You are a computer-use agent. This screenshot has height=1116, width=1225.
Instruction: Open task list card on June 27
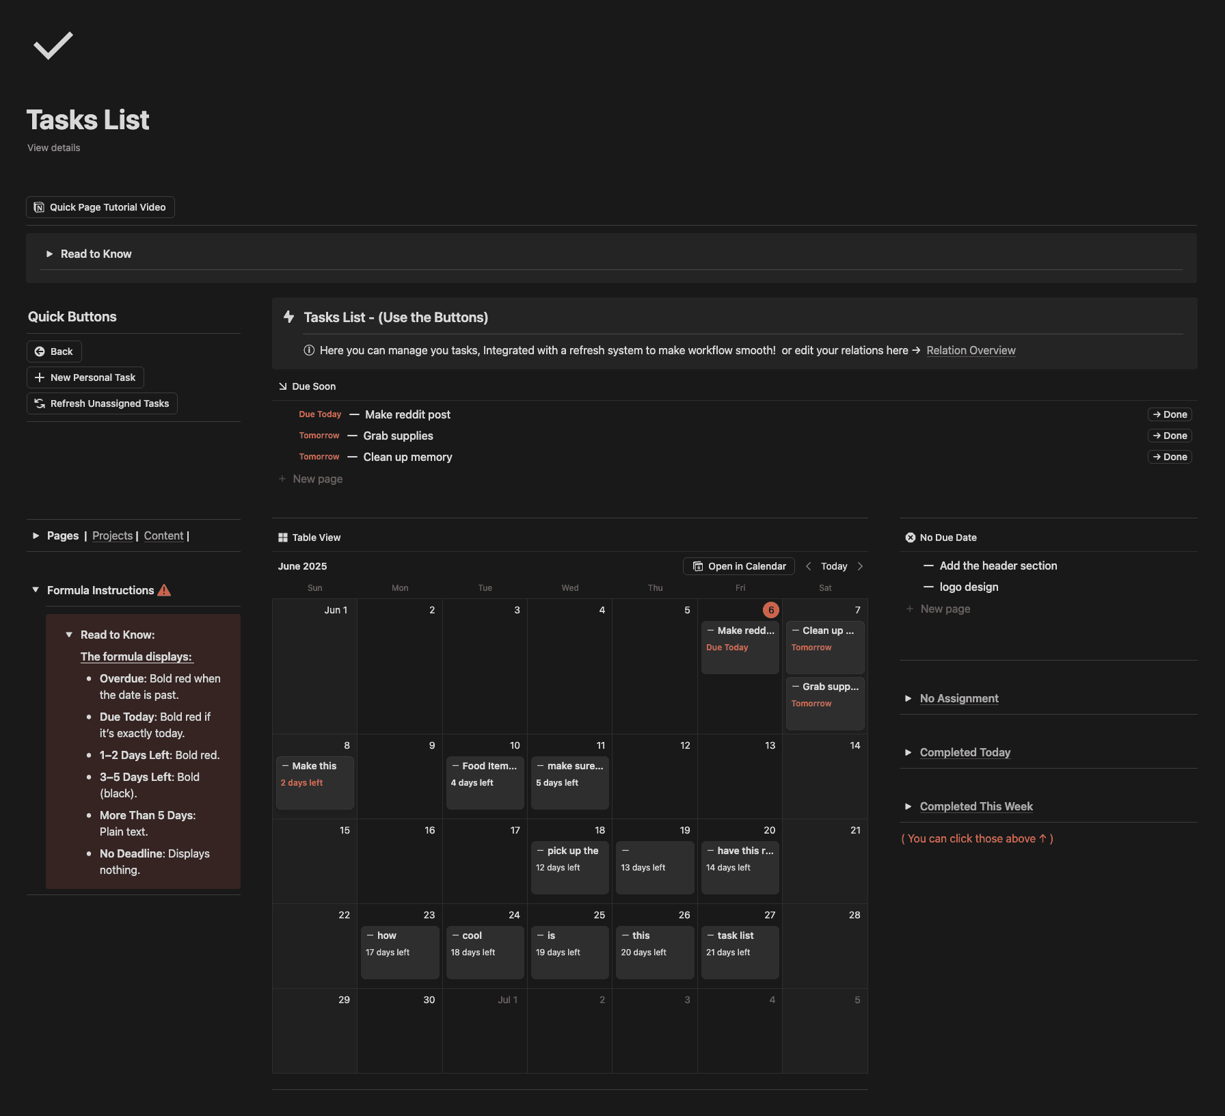tap(740, 952)
